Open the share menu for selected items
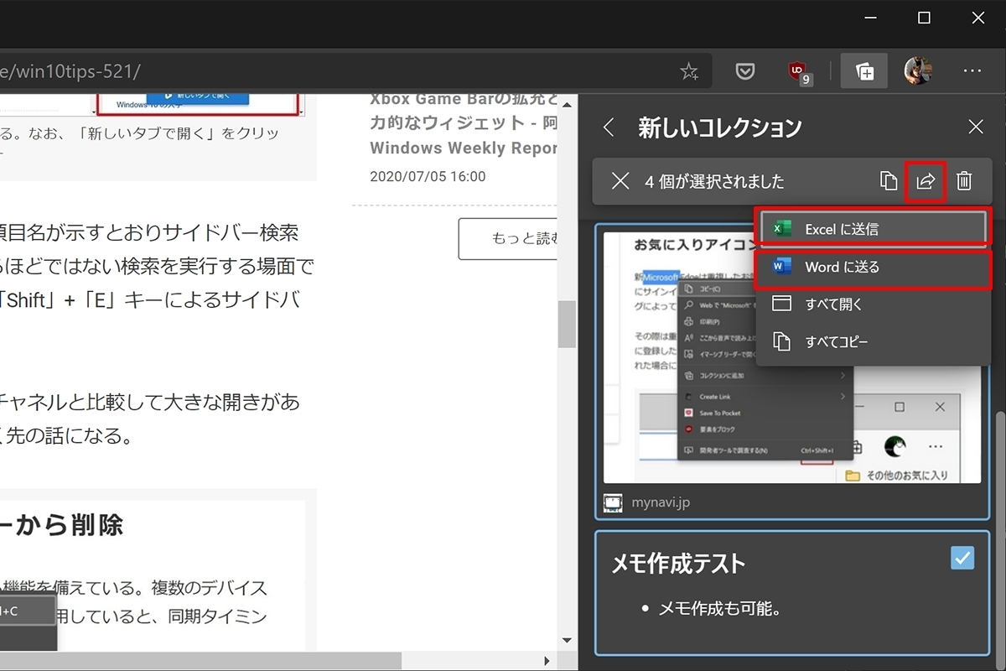Viewport: 1006px width, 671px height. point(926,181)
